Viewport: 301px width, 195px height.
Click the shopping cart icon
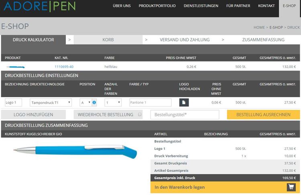coord(291,187)
